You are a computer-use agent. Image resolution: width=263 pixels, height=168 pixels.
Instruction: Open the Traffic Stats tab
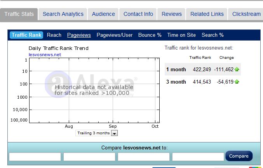(x=19, y=14)
